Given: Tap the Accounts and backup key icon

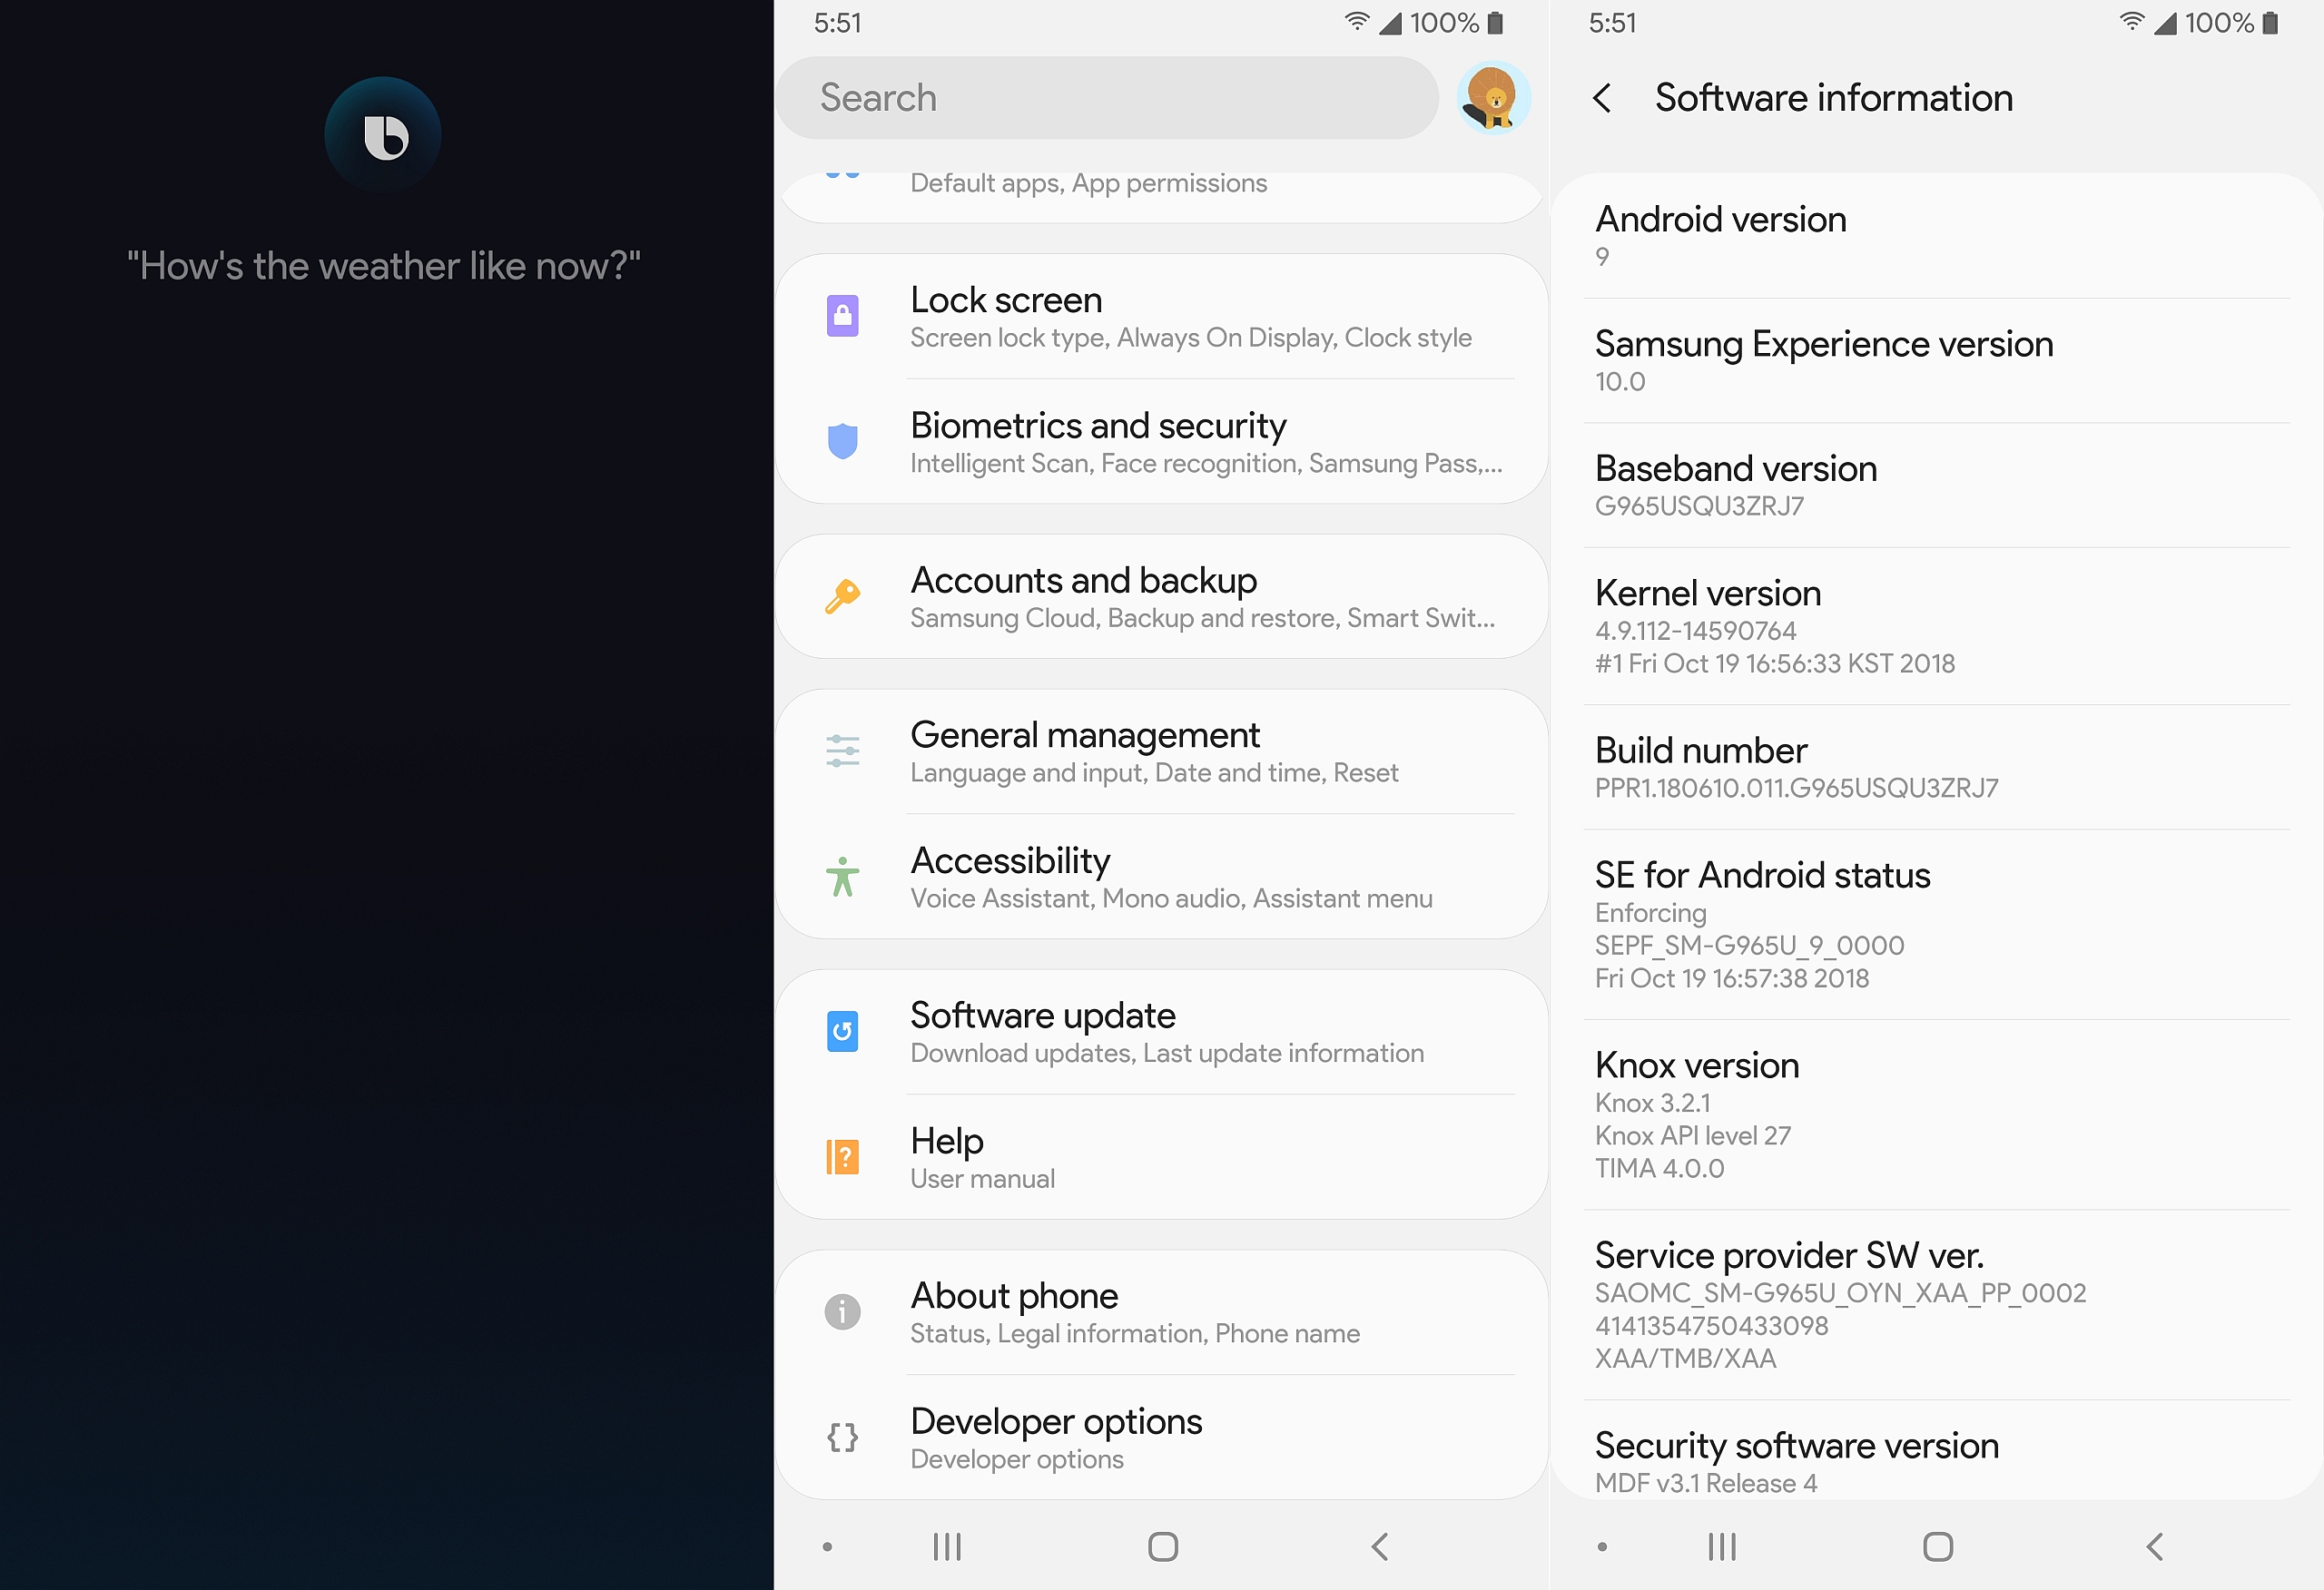Looking at the screenshot, I should [843, 597].
